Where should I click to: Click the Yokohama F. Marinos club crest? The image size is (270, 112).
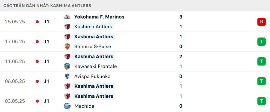[x=67, y=17]
